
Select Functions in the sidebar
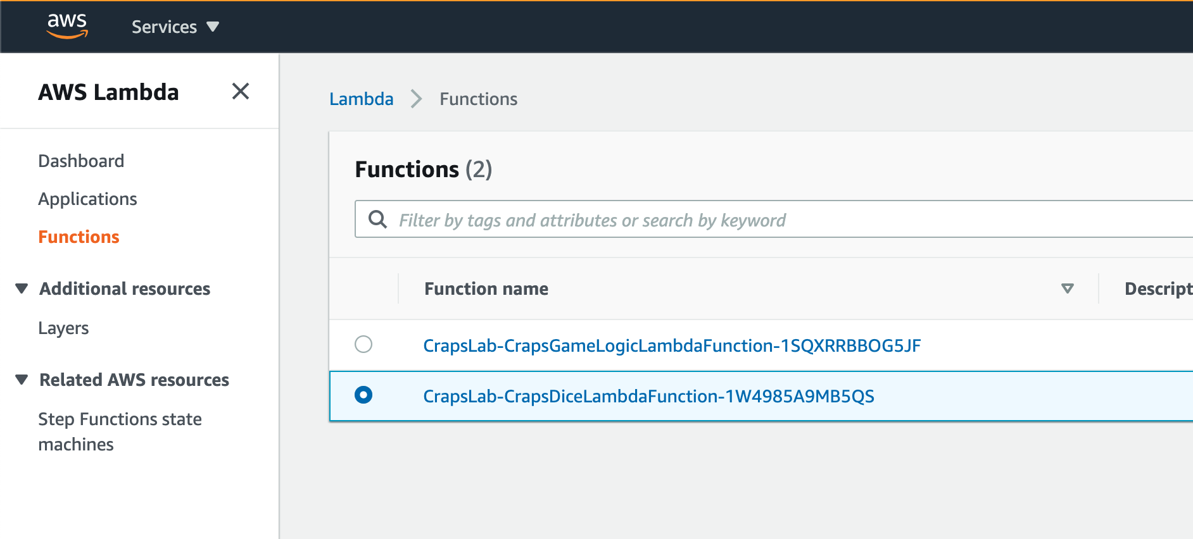point(79,237)
